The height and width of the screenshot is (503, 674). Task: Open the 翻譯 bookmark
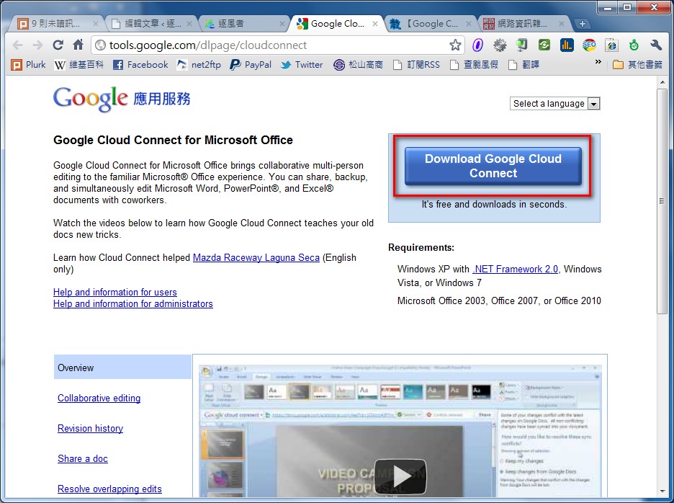(x=524, y=65)
